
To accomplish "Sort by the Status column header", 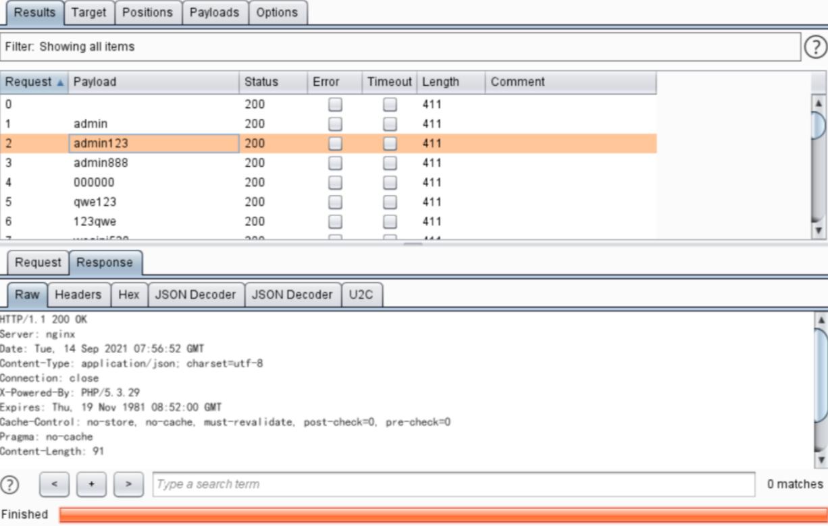I will click(x=273, y=82).
